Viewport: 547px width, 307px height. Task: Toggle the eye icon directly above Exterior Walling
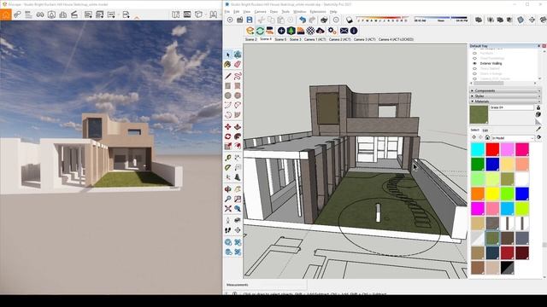pos(475,59)
